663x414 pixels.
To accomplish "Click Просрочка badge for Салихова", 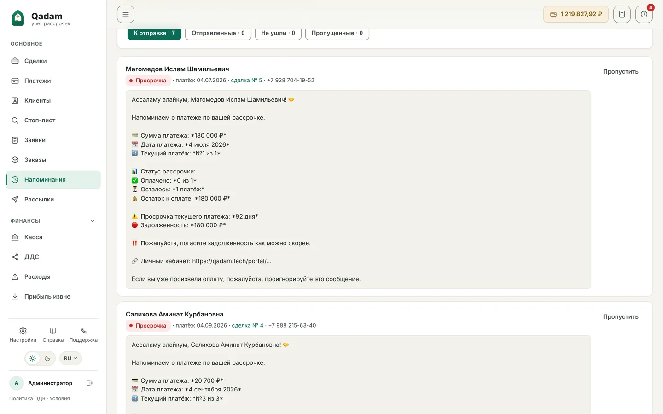I will click(x=148, y=326).
